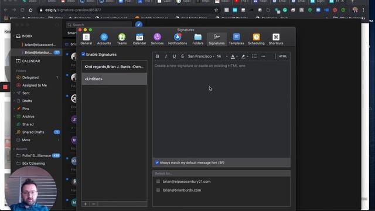Reload the browser page
Screen dimensions: 375x211
(22, 10)
